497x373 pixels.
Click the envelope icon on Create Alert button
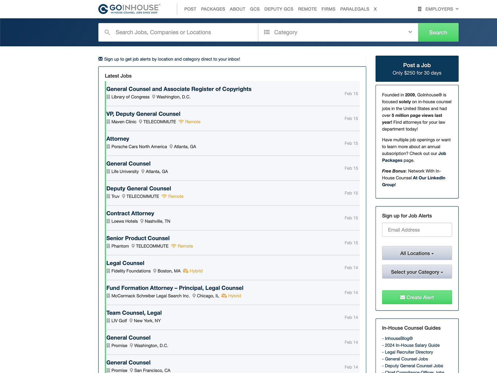pos(403,297)
